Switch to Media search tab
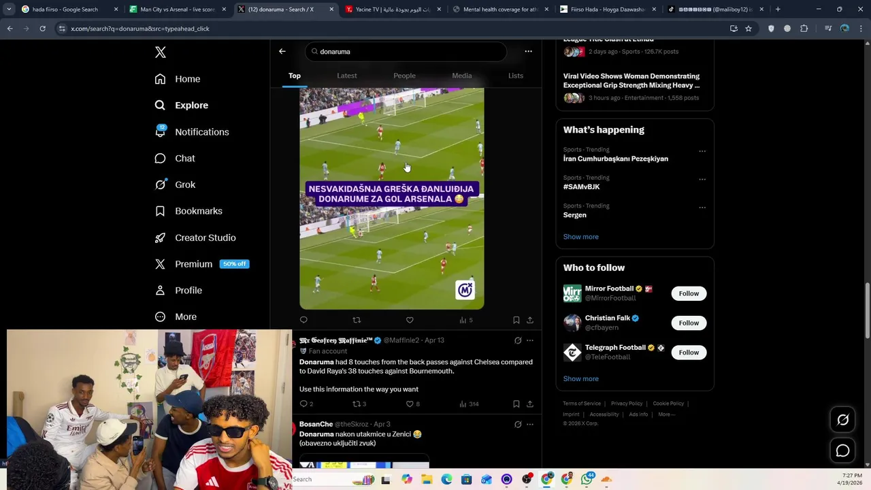 (x=462, y=76)
